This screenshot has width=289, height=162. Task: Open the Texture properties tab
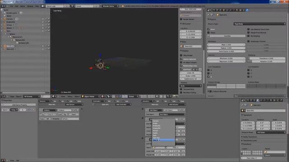[241, 10]
